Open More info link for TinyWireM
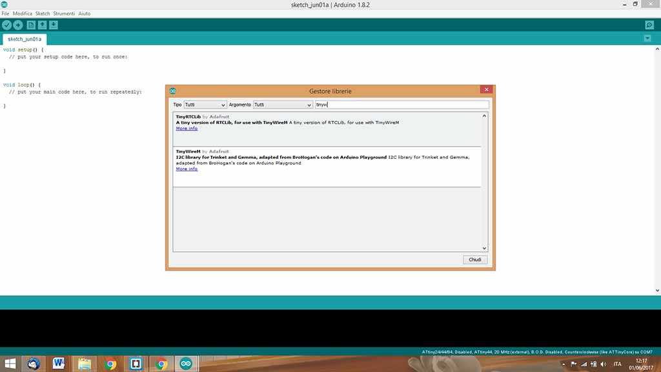 [x=187, y=169]
